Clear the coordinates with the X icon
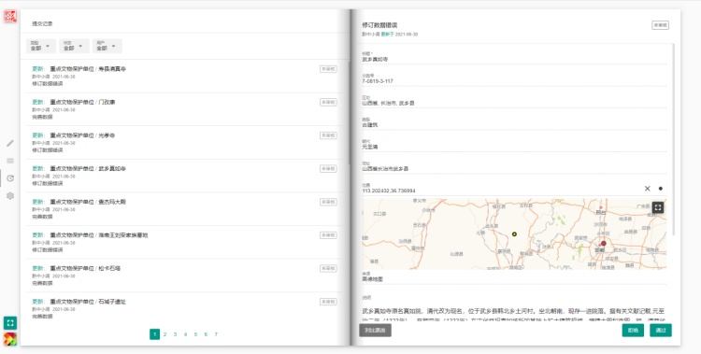This screenshot has width=701, height=354. 647,189
